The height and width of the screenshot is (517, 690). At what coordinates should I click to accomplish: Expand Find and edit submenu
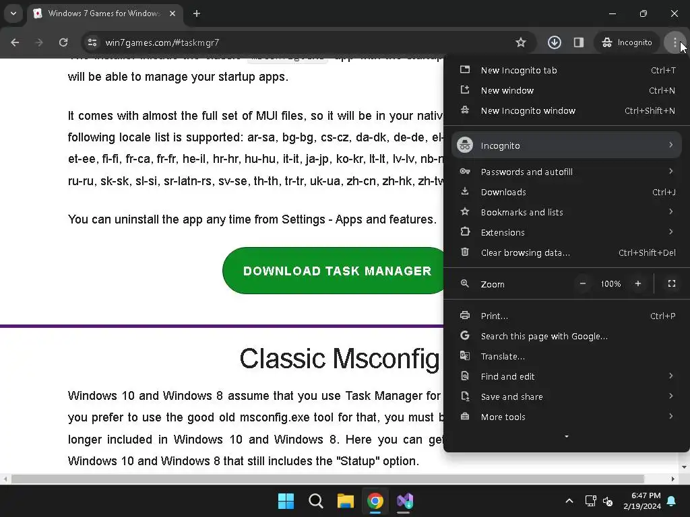[x=567, y=377]
